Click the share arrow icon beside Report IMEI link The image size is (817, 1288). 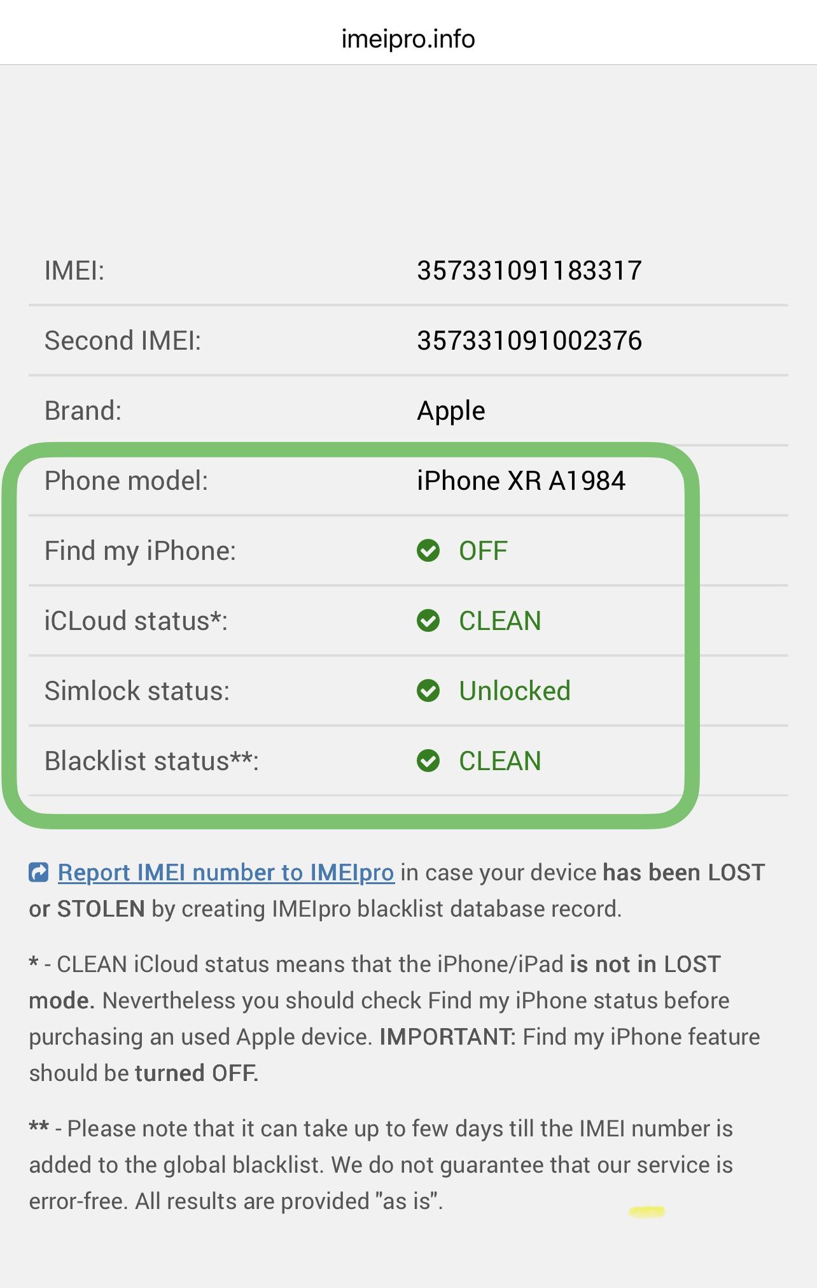point(39,871)
